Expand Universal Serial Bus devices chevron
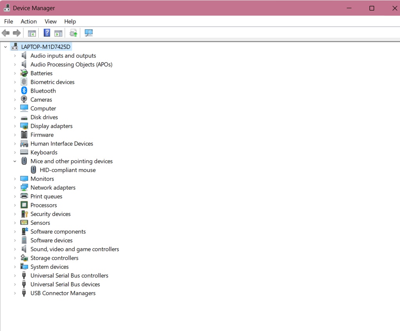 (x=15, y=284)
